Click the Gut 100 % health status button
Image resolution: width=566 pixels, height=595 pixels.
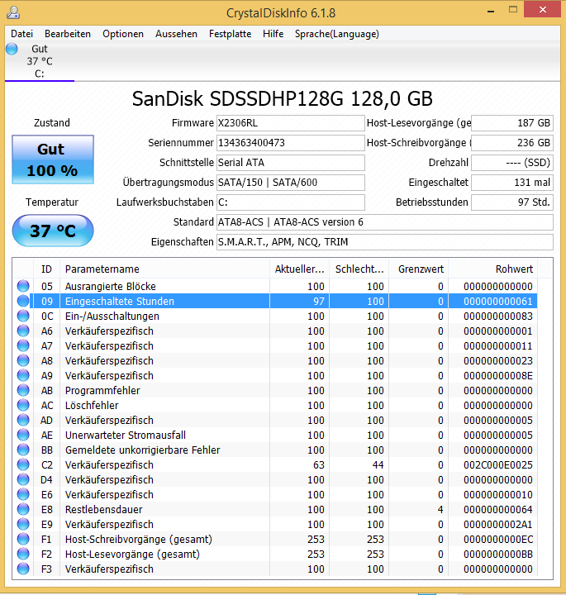click(x=53, y=159)
